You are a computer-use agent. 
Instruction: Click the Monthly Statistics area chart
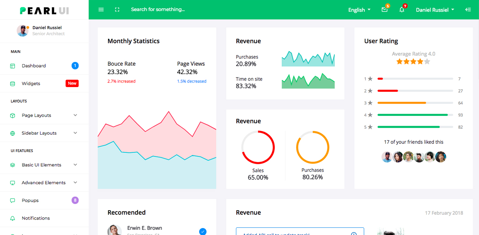coord(157,150)
